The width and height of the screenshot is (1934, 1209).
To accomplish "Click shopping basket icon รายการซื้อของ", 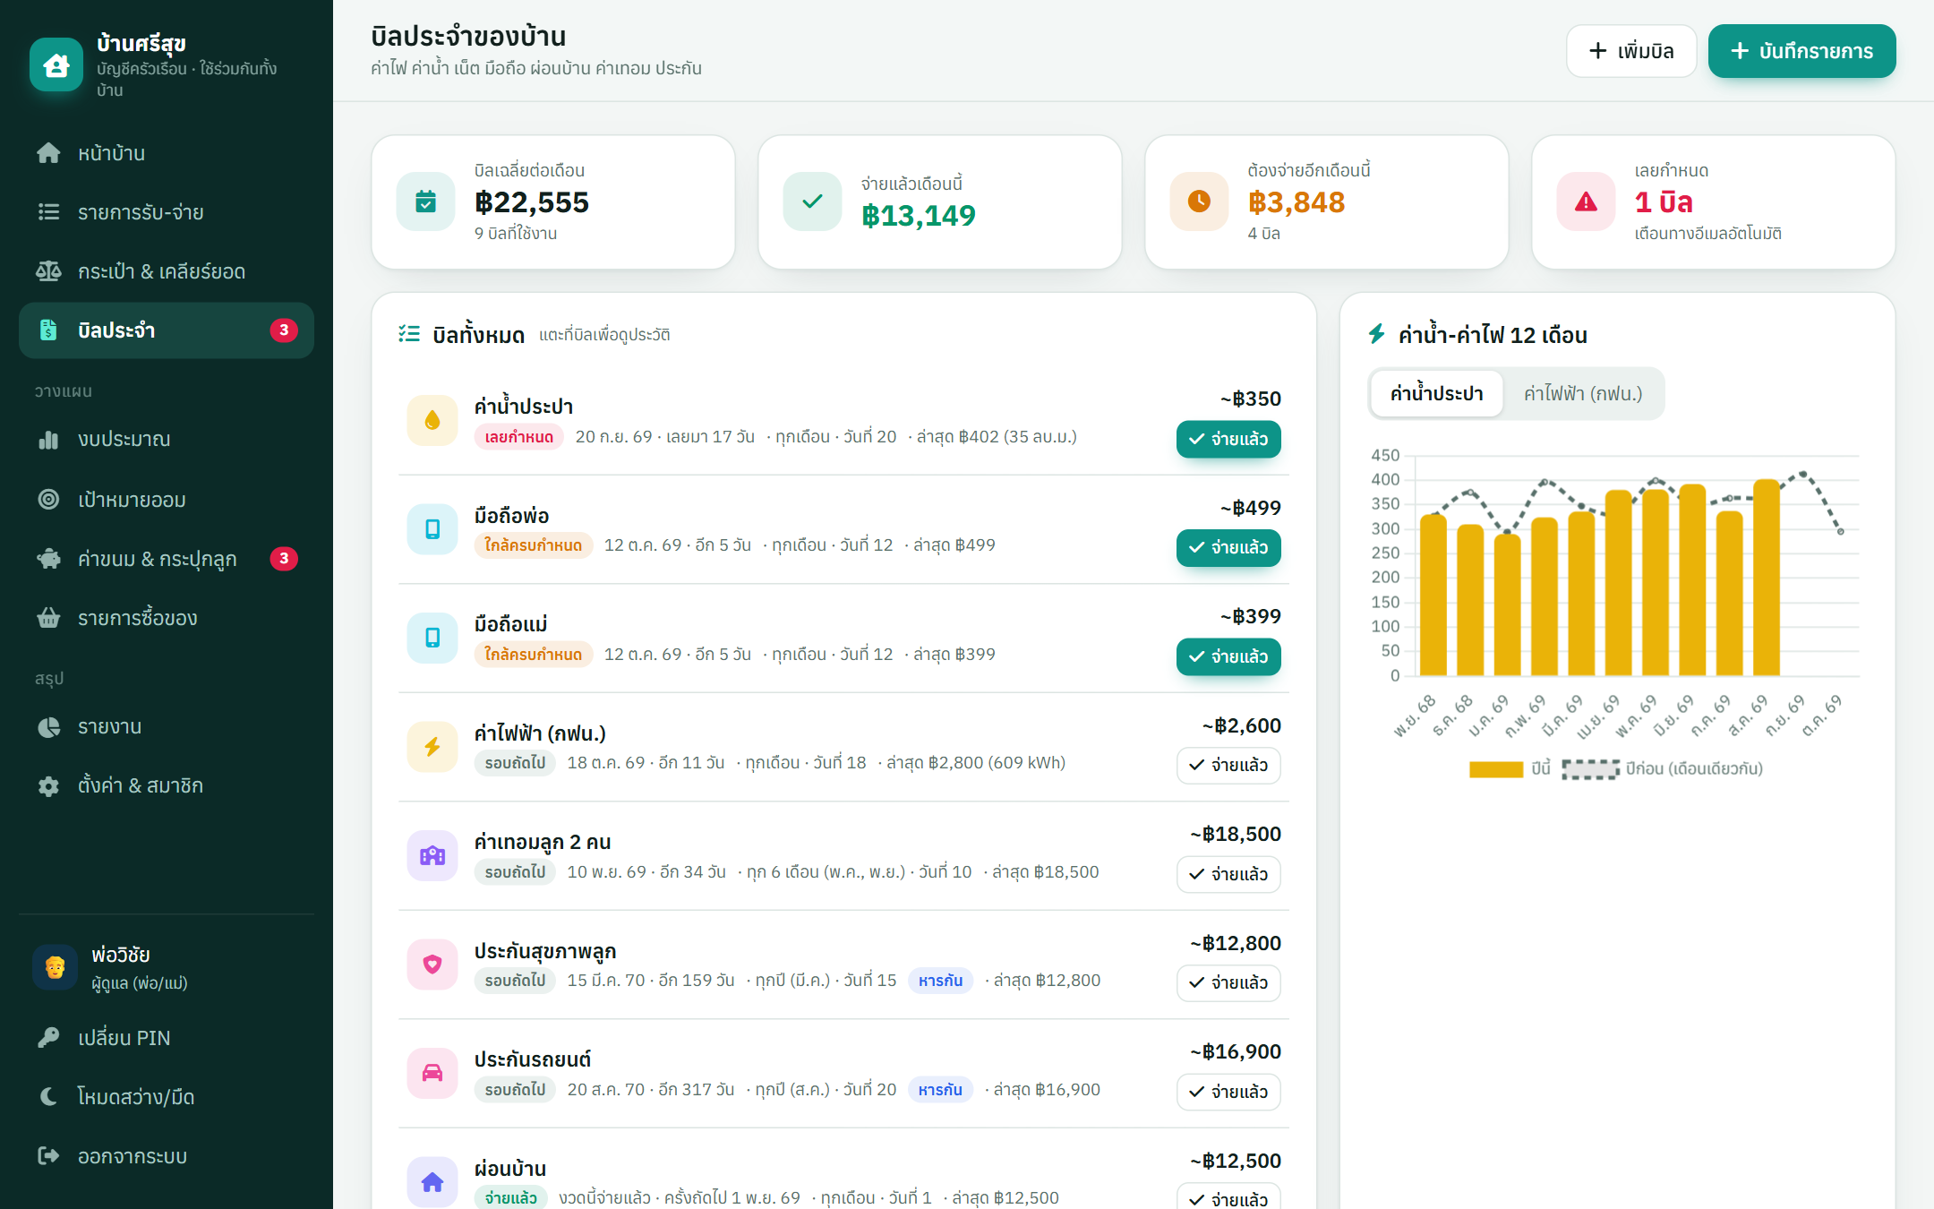I will click(48, 618).
